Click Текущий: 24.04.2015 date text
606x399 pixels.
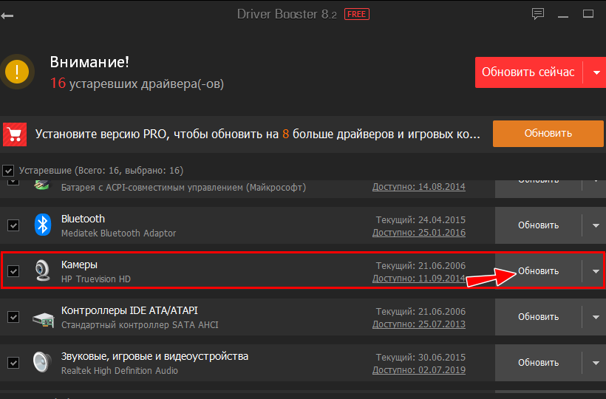(x=421, y=219)
